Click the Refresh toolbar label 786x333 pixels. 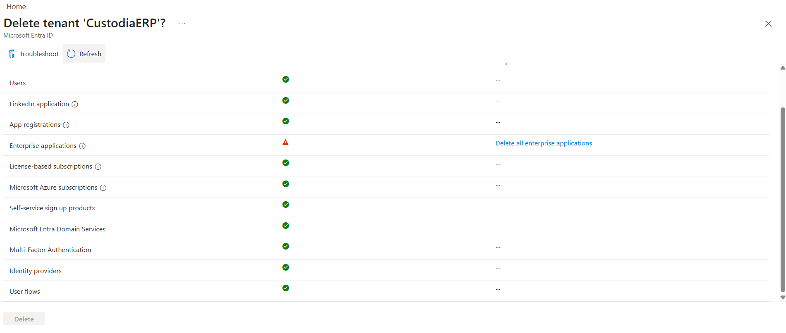pos(90,54)
